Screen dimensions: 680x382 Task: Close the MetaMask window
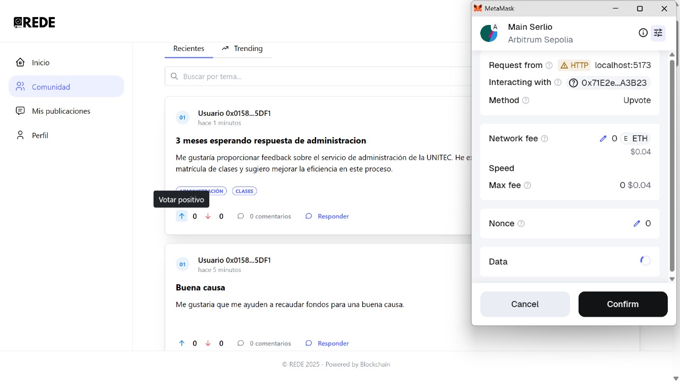pyautogui.click(x=664, y=9)
